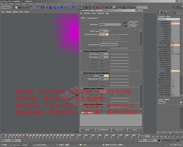Viewport: 183px width, 147px height.
Task: Open the Emitter Type dropdown
Action: pos(105,31)
